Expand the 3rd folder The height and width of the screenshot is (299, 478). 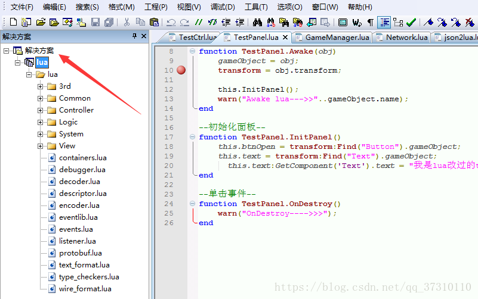pos(40,86)
